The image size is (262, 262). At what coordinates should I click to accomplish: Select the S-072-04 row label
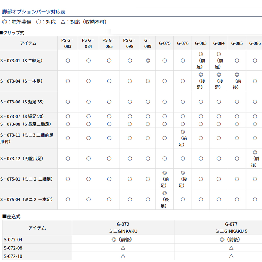13,239
